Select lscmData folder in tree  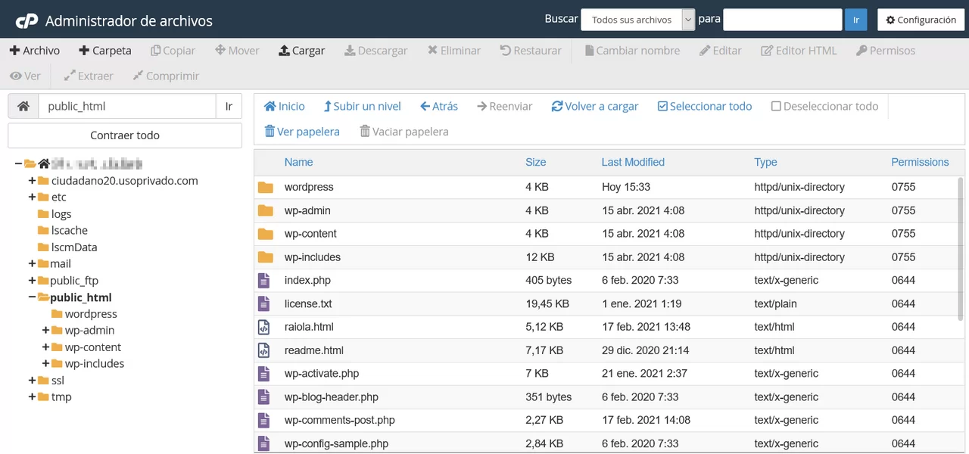[74, 247]
